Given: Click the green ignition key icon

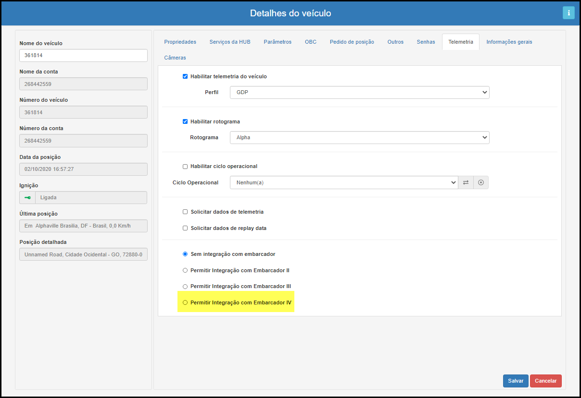Looking at the screenshot, I should tap(27, 197).
